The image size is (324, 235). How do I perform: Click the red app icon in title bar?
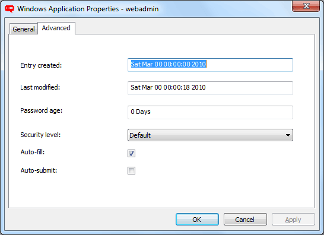[9, 9]
